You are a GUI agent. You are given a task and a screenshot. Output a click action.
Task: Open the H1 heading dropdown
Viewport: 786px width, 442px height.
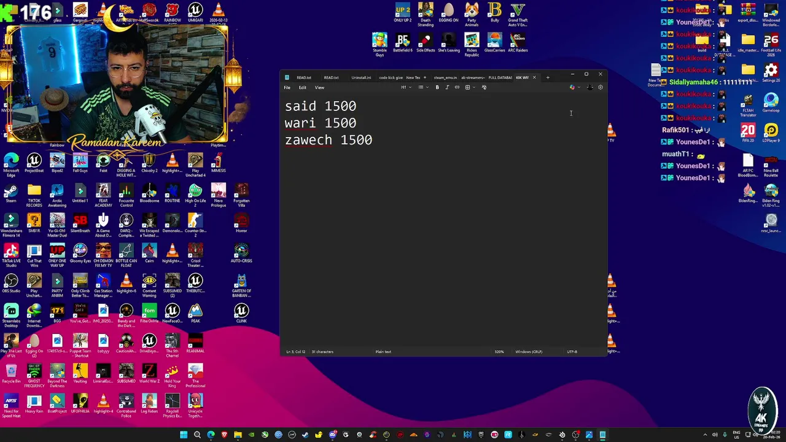(x=405, y=87)
